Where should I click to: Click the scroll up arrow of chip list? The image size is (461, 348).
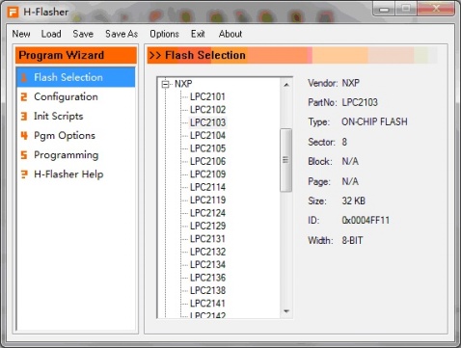(286, 85)
